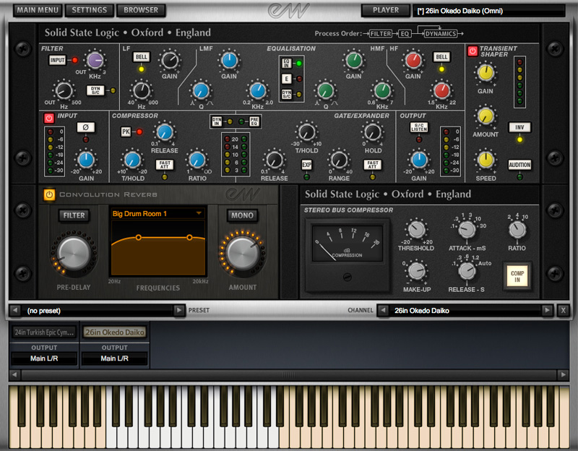Image resolution: width=578 pixels, height=451 pixels.
Task: Toggle the Input channel power button
Action: click(48, 118)
